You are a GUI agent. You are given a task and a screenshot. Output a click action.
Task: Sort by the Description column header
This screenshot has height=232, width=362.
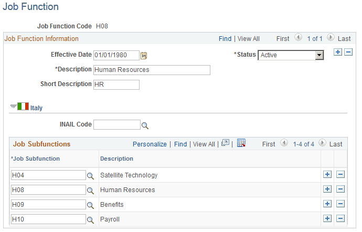tap(116, 159)
